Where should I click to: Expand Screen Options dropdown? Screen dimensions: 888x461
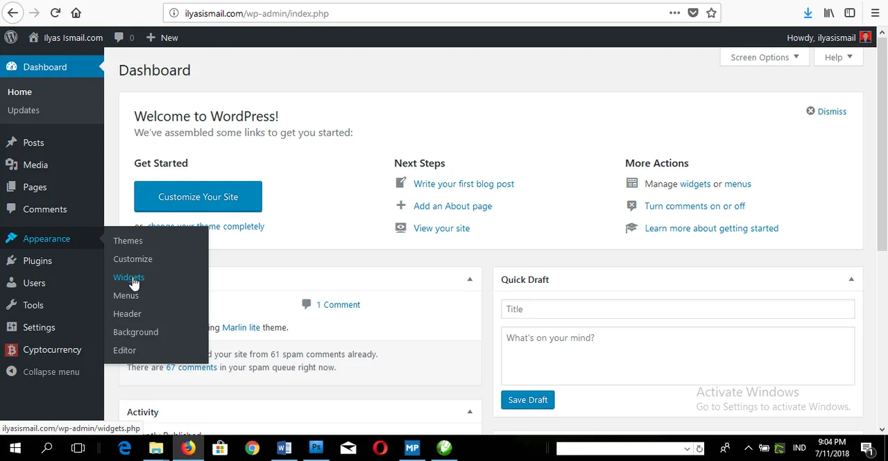click(x=765, y=58)
